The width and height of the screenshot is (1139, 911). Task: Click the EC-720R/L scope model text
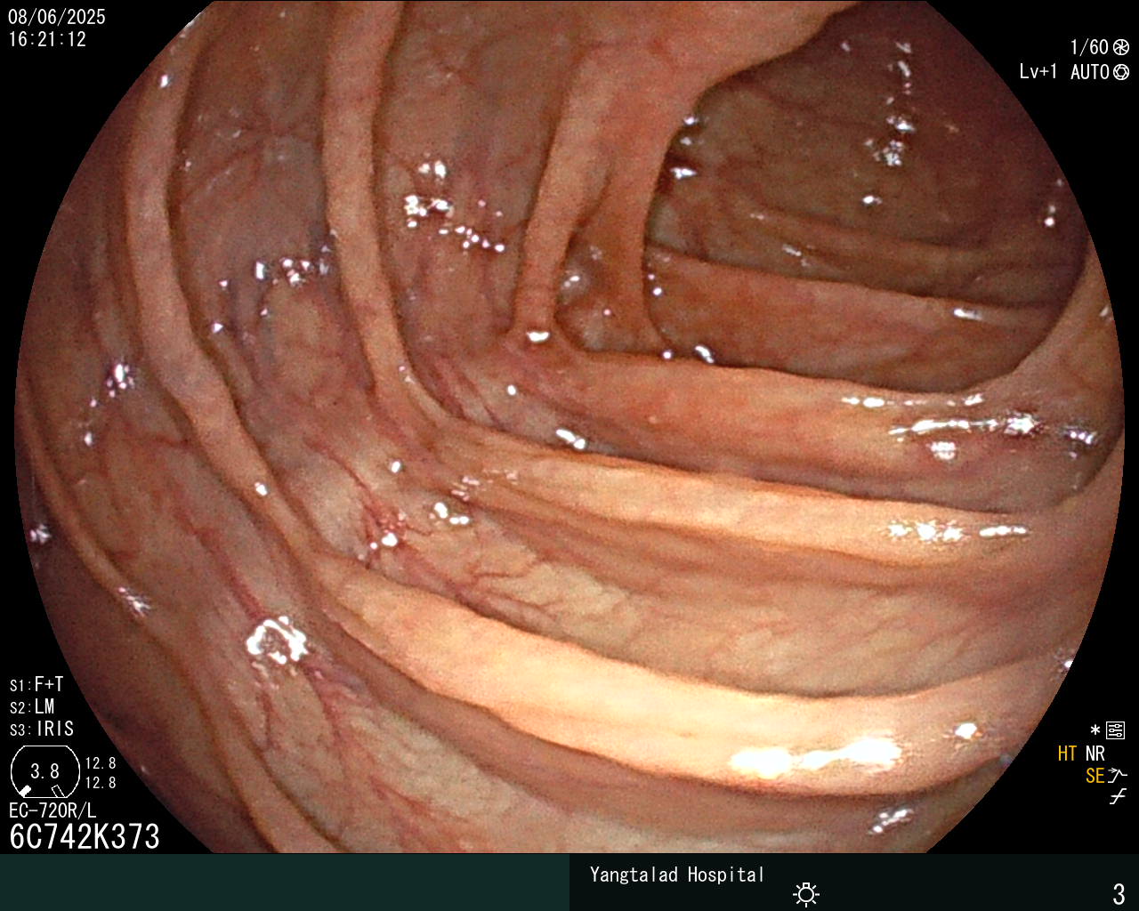point(53,810)
